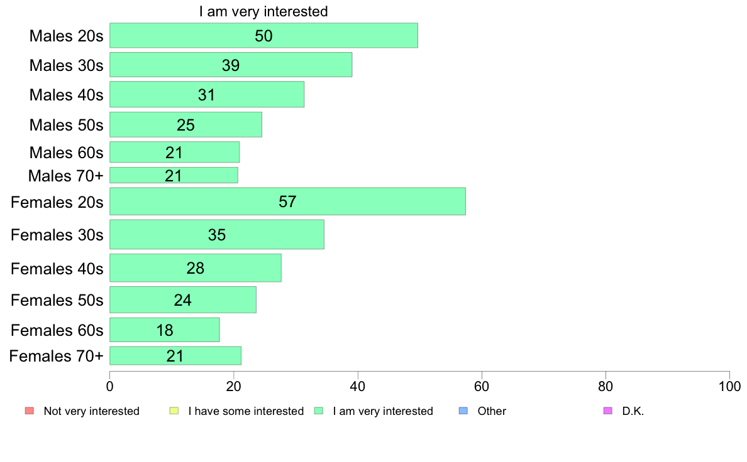Select the Females 20s bar showing 57
This screenshot has height=462, width=747.
(287, 201)
